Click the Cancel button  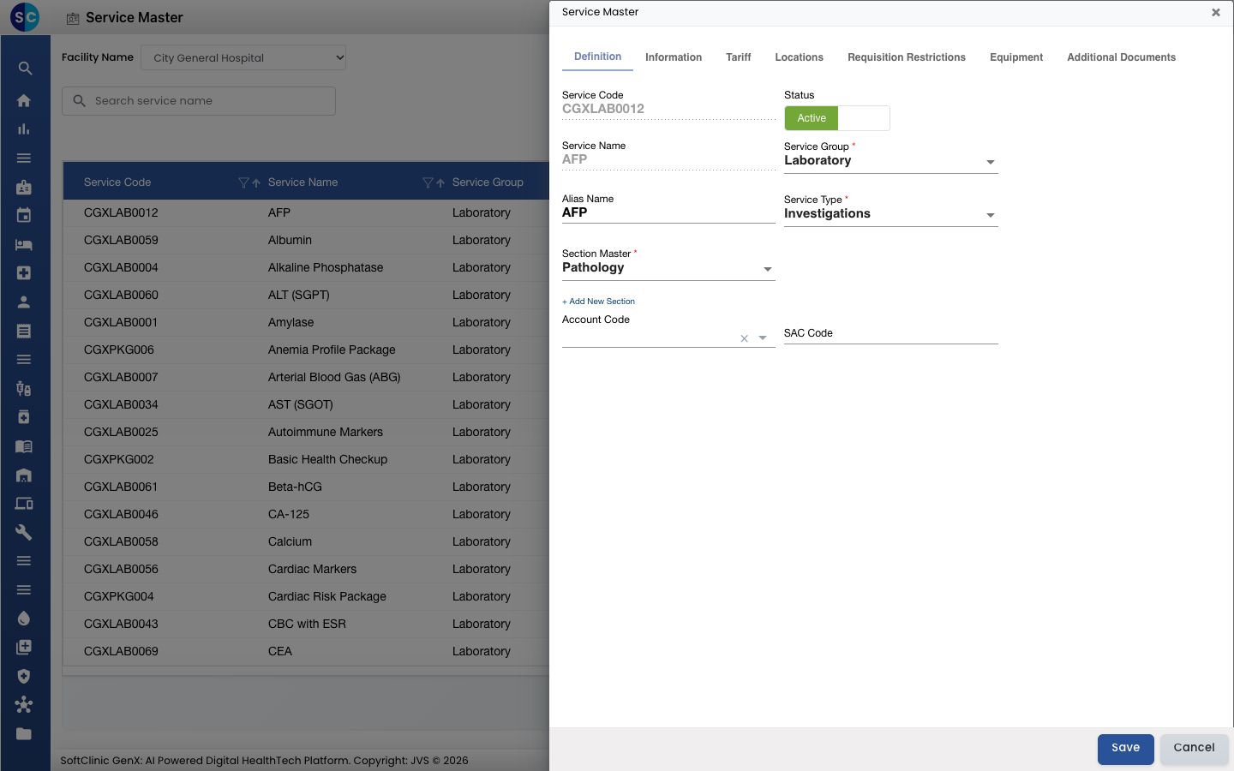coord(1194,749)
